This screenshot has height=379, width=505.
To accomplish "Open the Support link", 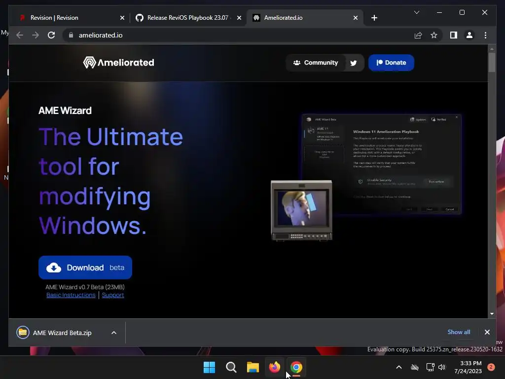I will pyautogui.click(x=113, y=295).
